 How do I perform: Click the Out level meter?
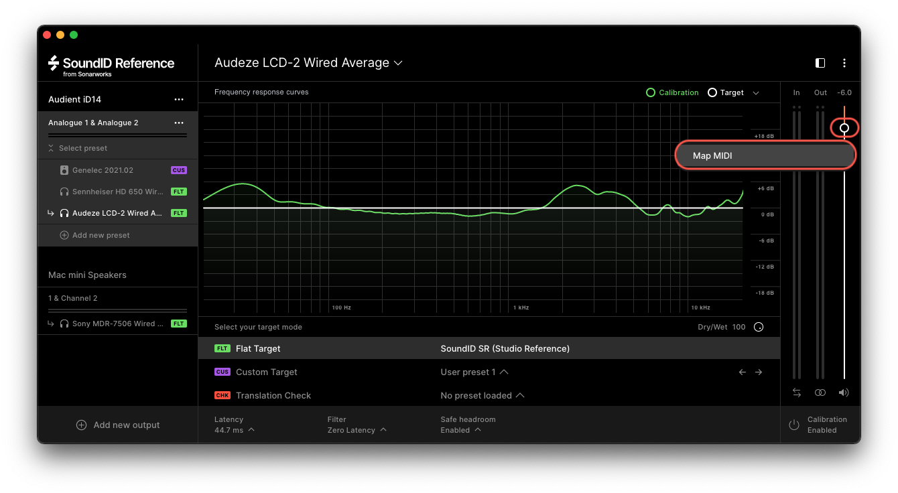tap(820, 242)
